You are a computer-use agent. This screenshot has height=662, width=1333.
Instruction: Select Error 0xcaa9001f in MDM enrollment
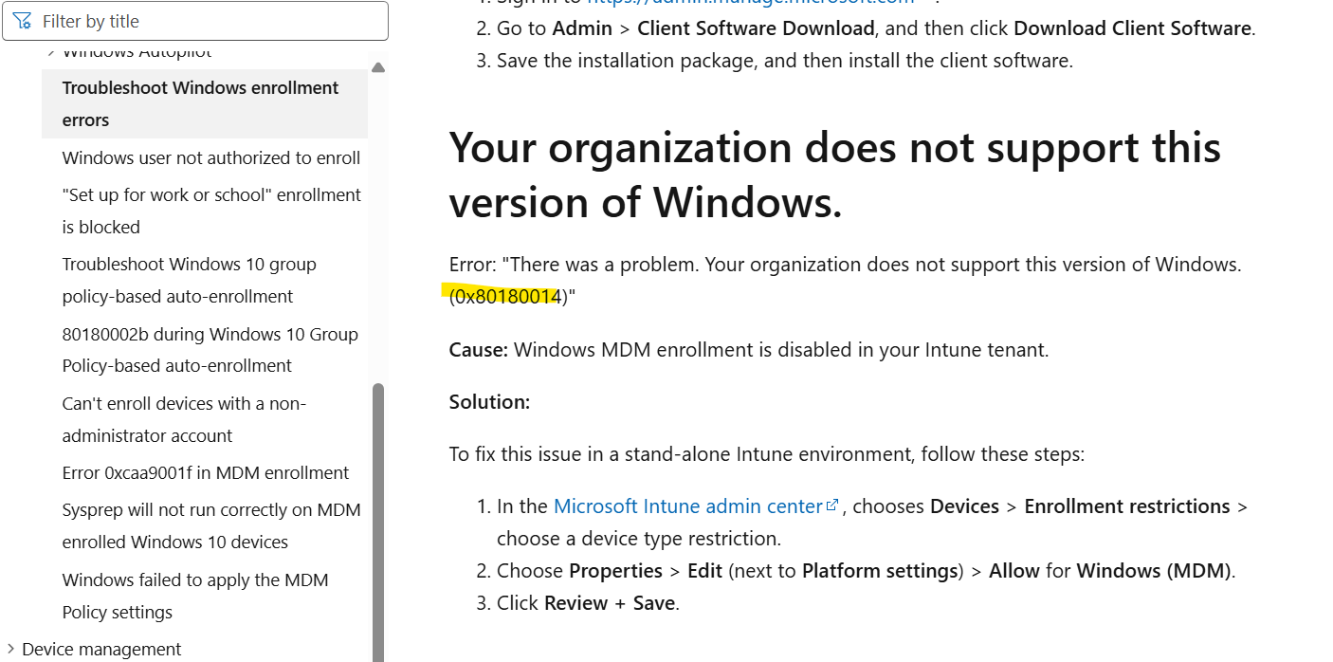(205, 472)
